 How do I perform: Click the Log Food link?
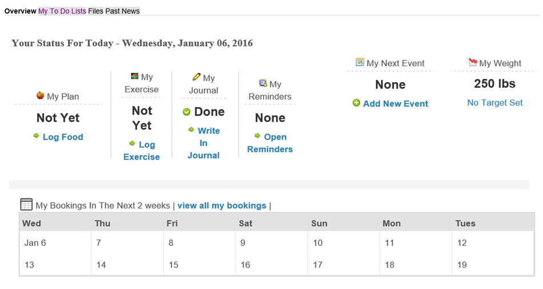63,137
